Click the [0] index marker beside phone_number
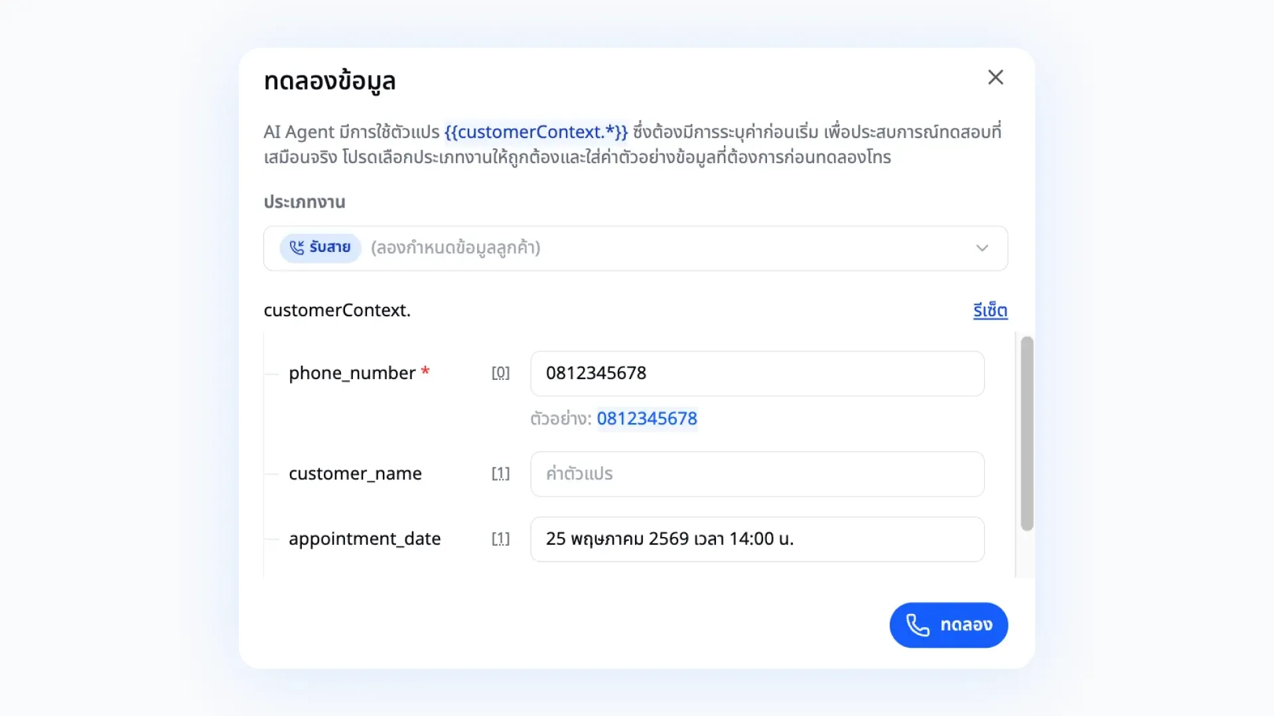The height and width of the screenshot is (716, 1274). point(500,373)
